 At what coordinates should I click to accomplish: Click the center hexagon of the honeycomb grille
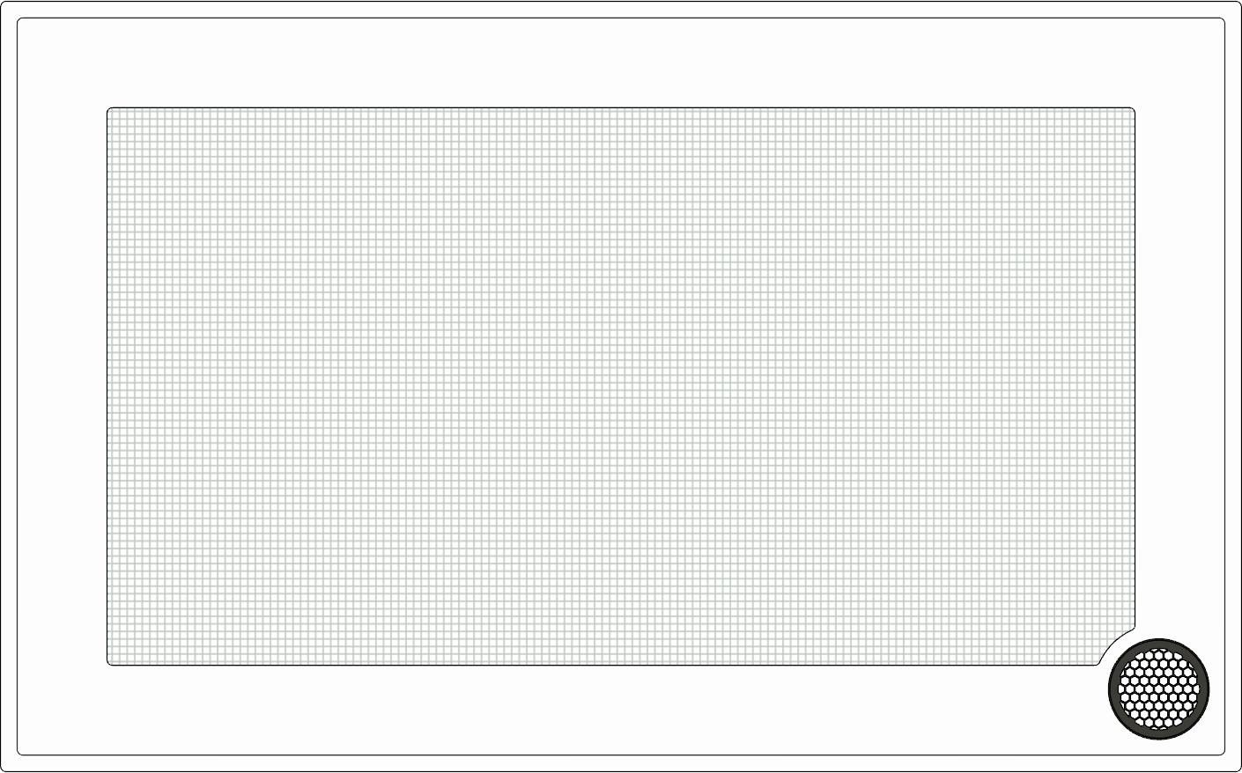(1159, 688)
